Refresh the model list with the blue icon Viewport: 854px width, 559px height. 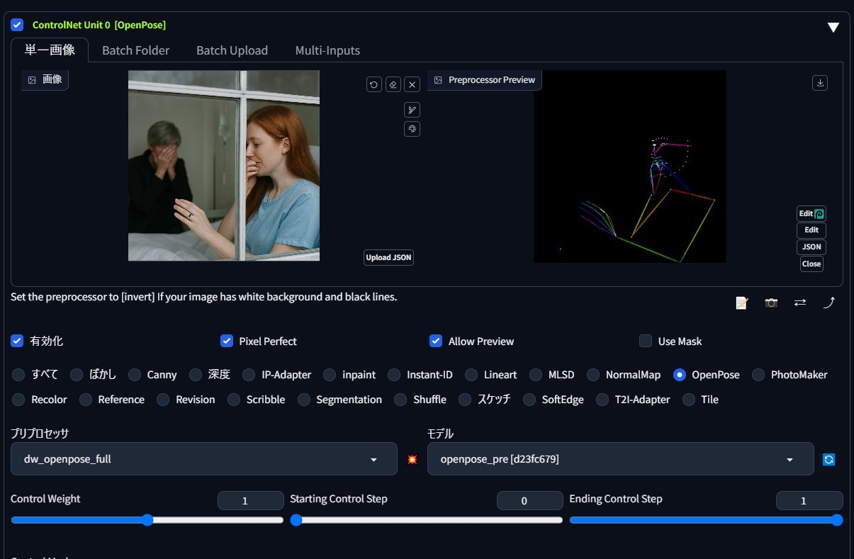(x=829, y=459)
